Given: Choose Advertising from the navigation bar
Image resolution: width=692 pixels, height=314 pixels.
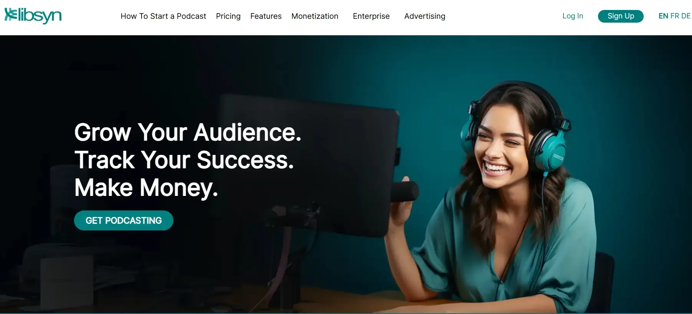Looking at the screenshot, I should 425,16.
